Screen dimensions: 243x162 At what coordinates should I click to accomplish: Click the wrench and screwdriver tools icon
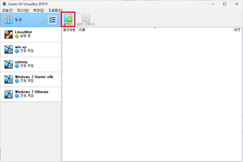point(9,20)
